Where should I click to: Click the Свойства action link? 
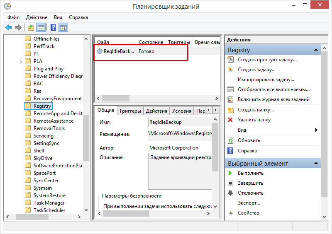pos(248,213)
